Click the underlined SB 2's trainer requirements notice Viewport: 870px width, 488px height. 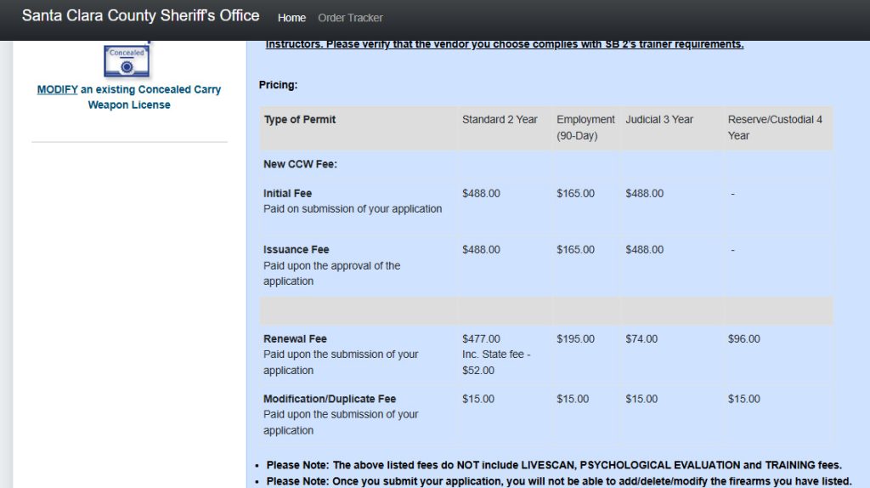tap(504, 44)
